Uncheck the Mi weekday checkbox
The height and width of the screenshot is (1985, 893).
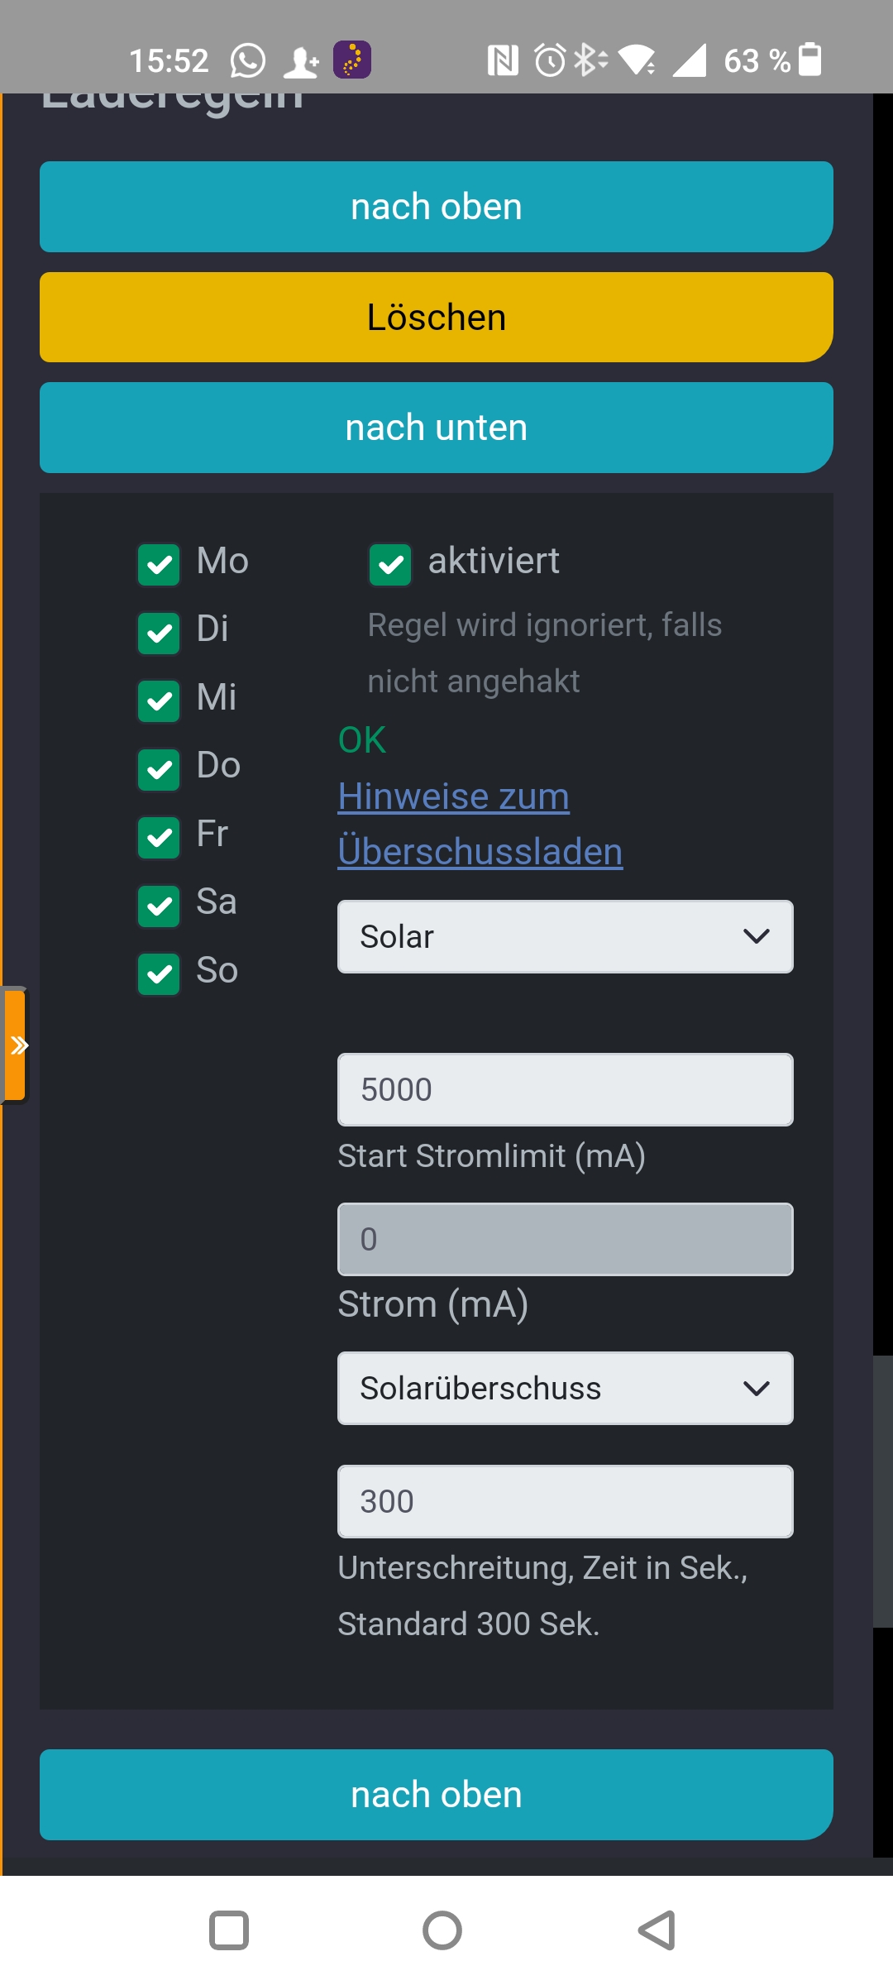(159, 701)
